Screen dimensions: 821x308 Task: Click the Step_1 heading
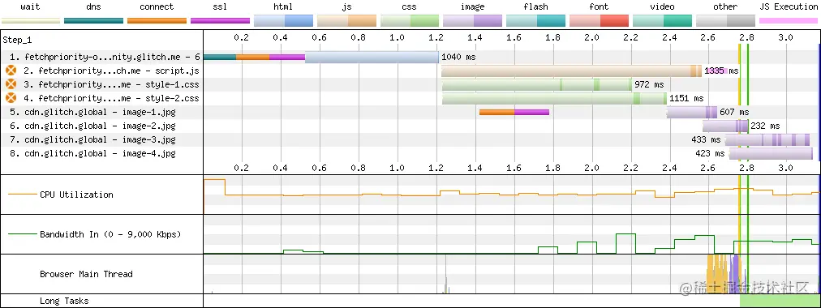tap(17, 41)
